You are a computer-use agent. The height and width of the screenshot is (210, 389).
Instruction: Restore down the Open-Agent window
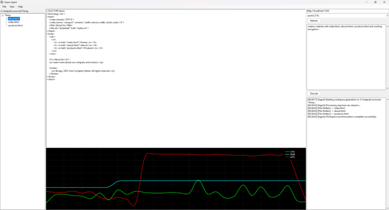click(375, 2)
